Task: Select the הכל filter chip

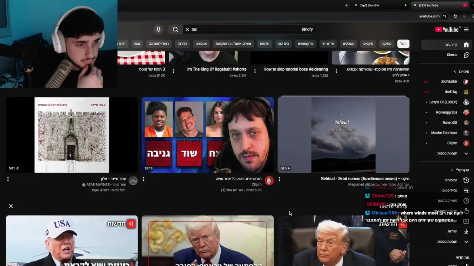Action: [403, 44]
